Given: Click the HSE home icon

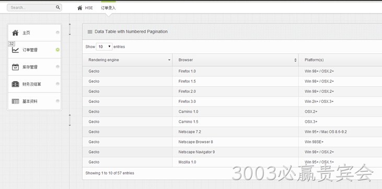Looking at the screenshot, I should coord(79,8).
